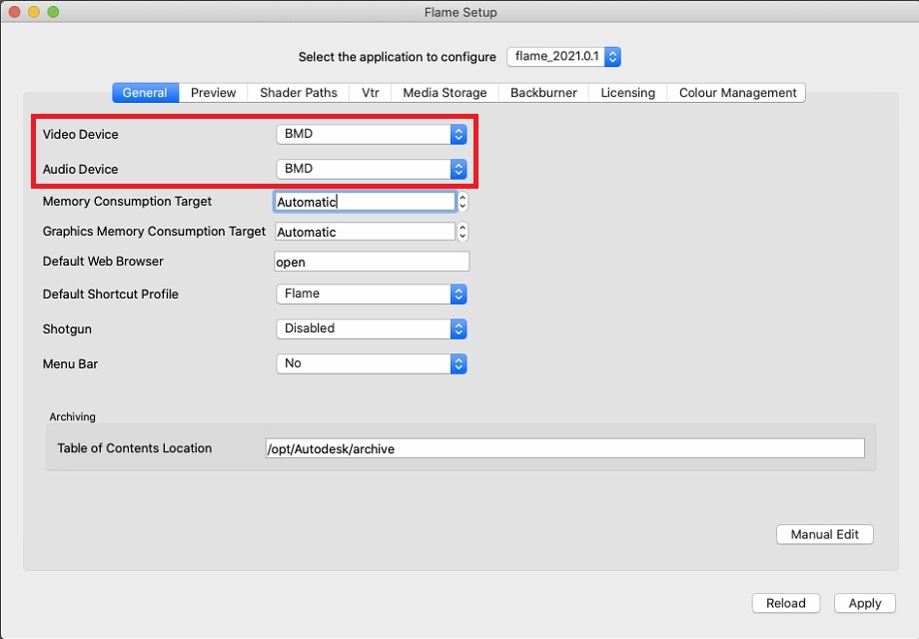This screenshot has width=919, height=639.
Task: Click Graphics Memory Consumption Target stepper
Action: (x=462, y=232)
